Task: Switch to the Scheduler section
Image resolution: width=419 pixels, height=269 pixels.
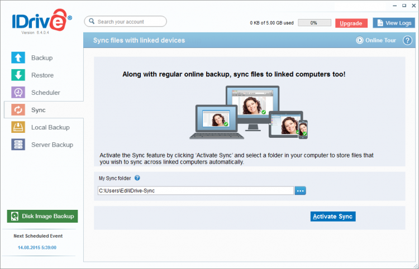Action: [x=46, y=93]
